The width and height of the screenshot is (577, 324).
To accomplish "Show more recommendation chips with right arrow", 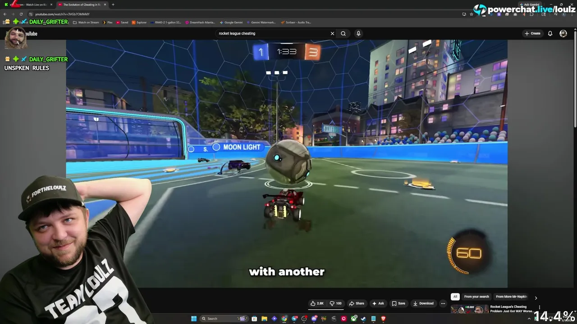I will coord(536,297).
